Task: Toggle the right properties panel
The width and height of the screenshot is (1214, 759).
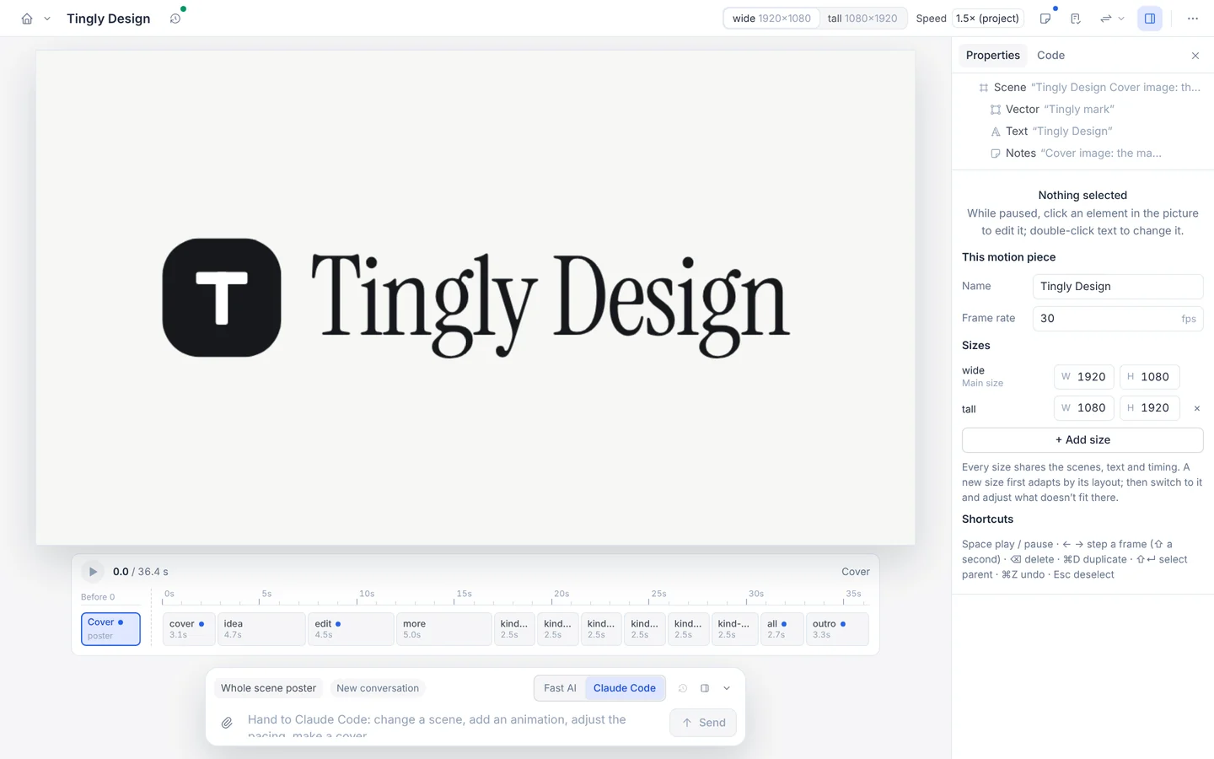Action: tap(1150, 19)
